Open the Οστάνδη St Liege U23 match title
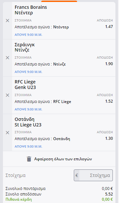 [x=28, y=122]
